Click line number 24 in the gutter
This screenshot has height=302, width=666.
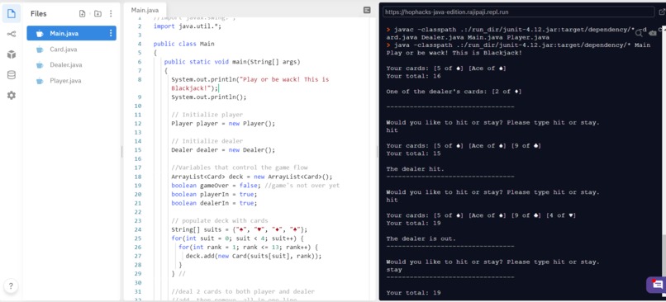(137, 229)
